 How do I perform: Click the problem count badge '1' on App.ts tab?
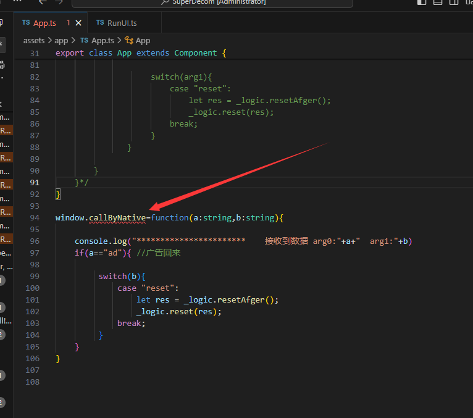(68, 23)
